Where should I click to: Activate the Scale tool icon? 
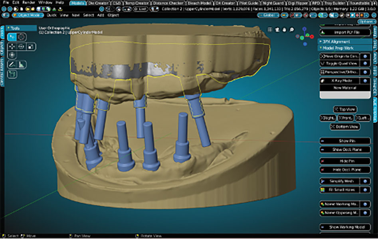coord(31,47)
